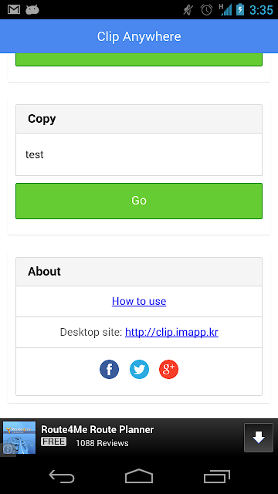Image resolution: width=278 pixels, height=494 pixels.
Task: Check the alarm clock status icon
Action: pyautogui.click(x=206, y=10)
